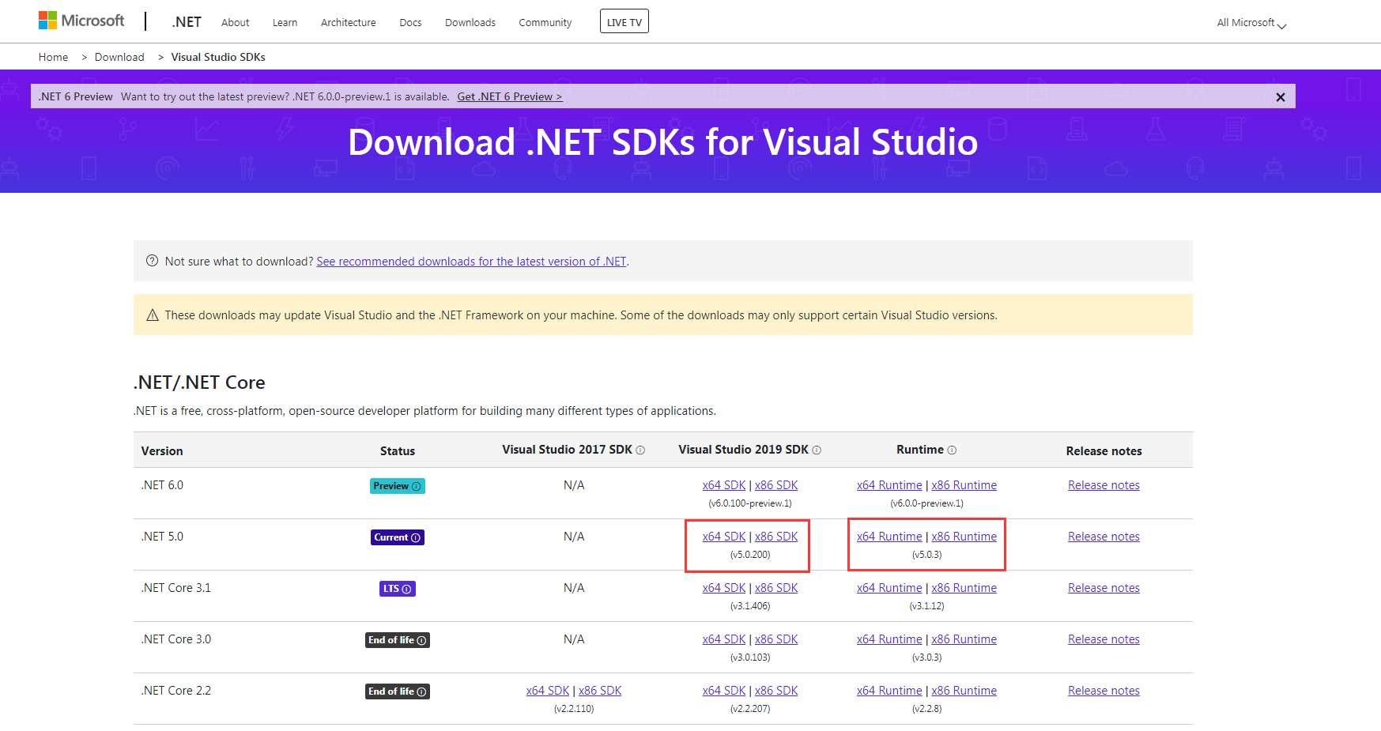Screen dimensions: 1381x731
Task: Download .NET 6.0 x64 Runtime
Action: (889, 485)
